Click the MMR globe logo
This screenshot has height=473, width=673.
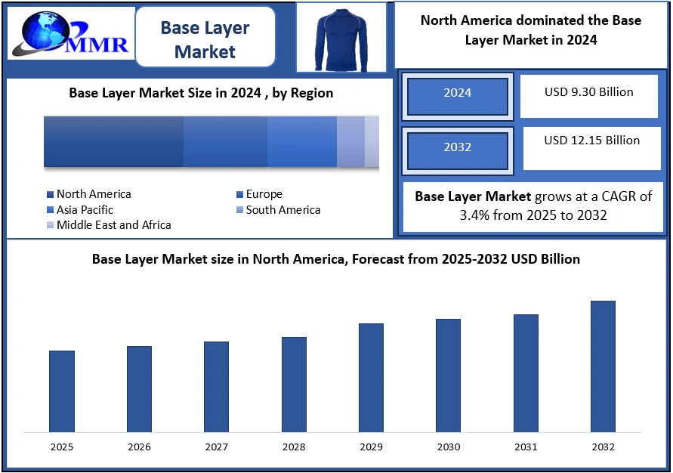[68, 34]
